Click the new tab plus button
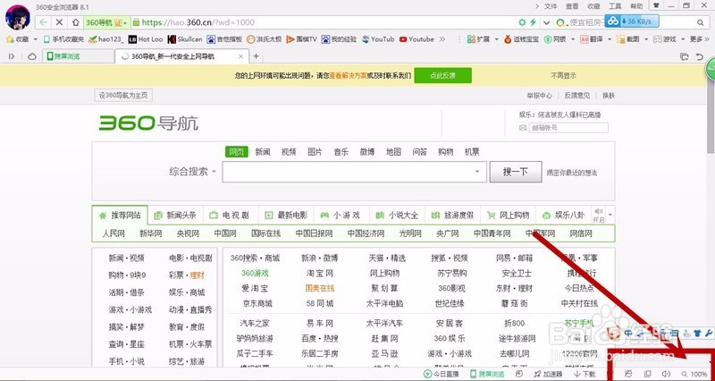715x381 pixels. pos(257,56)
